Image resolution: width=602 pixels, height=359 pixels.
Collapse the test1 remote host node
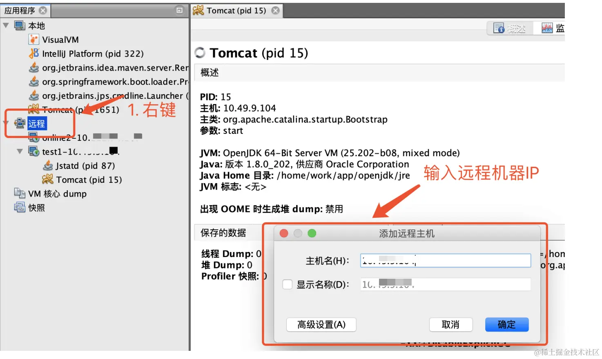pyautogui.click(x=20, y=151)
